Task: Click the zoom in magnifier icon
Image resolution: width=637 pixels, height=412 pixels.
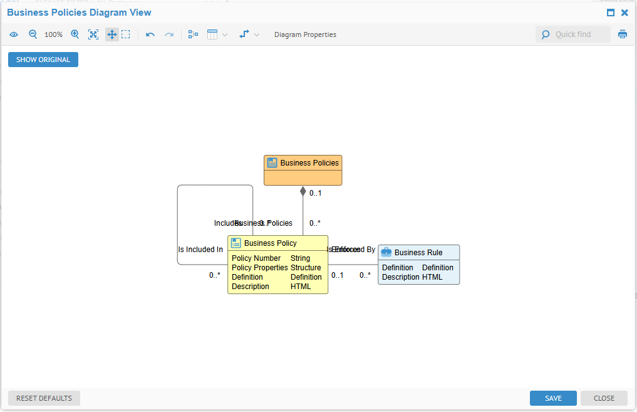Action: (75, 34)
